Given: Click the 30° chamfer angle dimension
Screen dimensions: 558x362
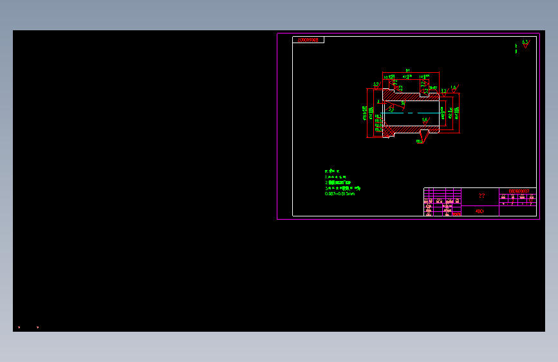Looking at the screenshot, I should click(x=403, y=103).
